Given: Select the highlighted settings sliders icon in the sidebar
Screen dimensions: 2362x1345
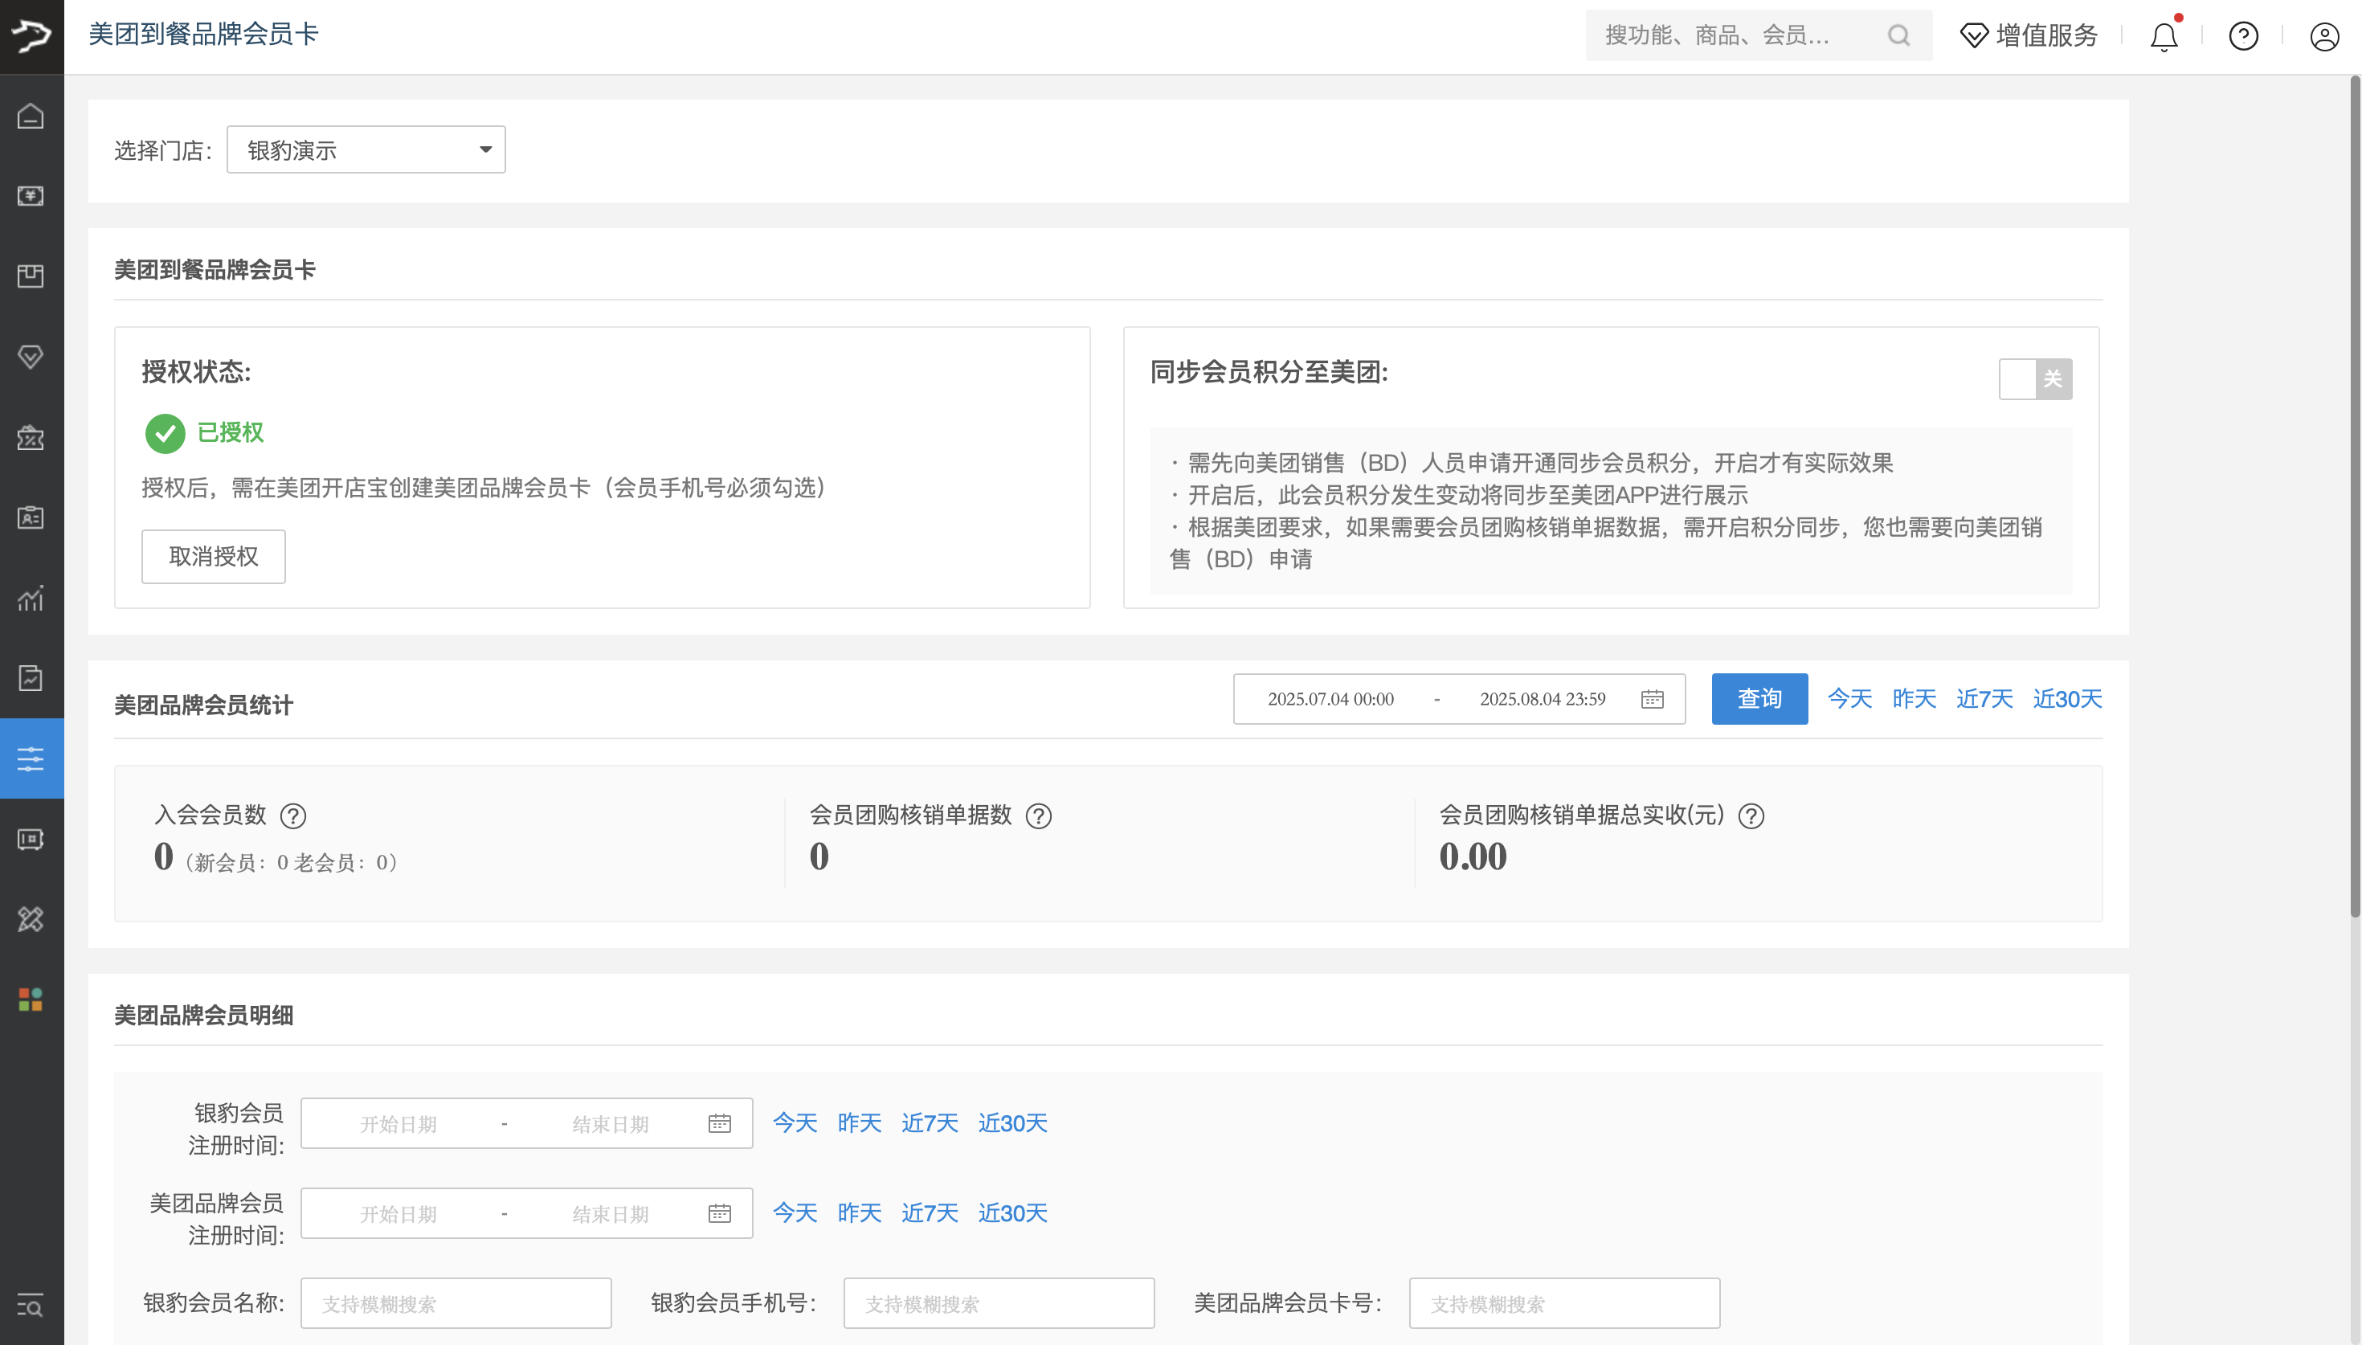Looking at the screenshot, I should [x=31, y=758].
